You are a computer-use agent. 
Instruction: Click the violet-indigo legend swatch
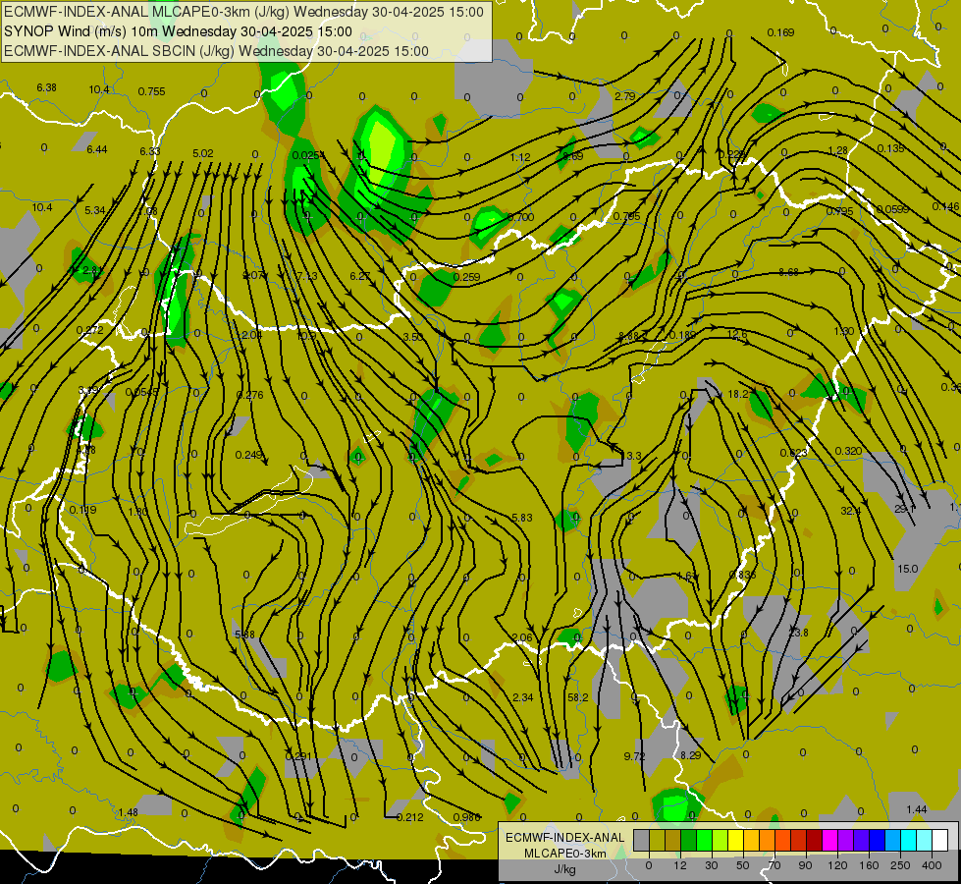pos(861,840)
